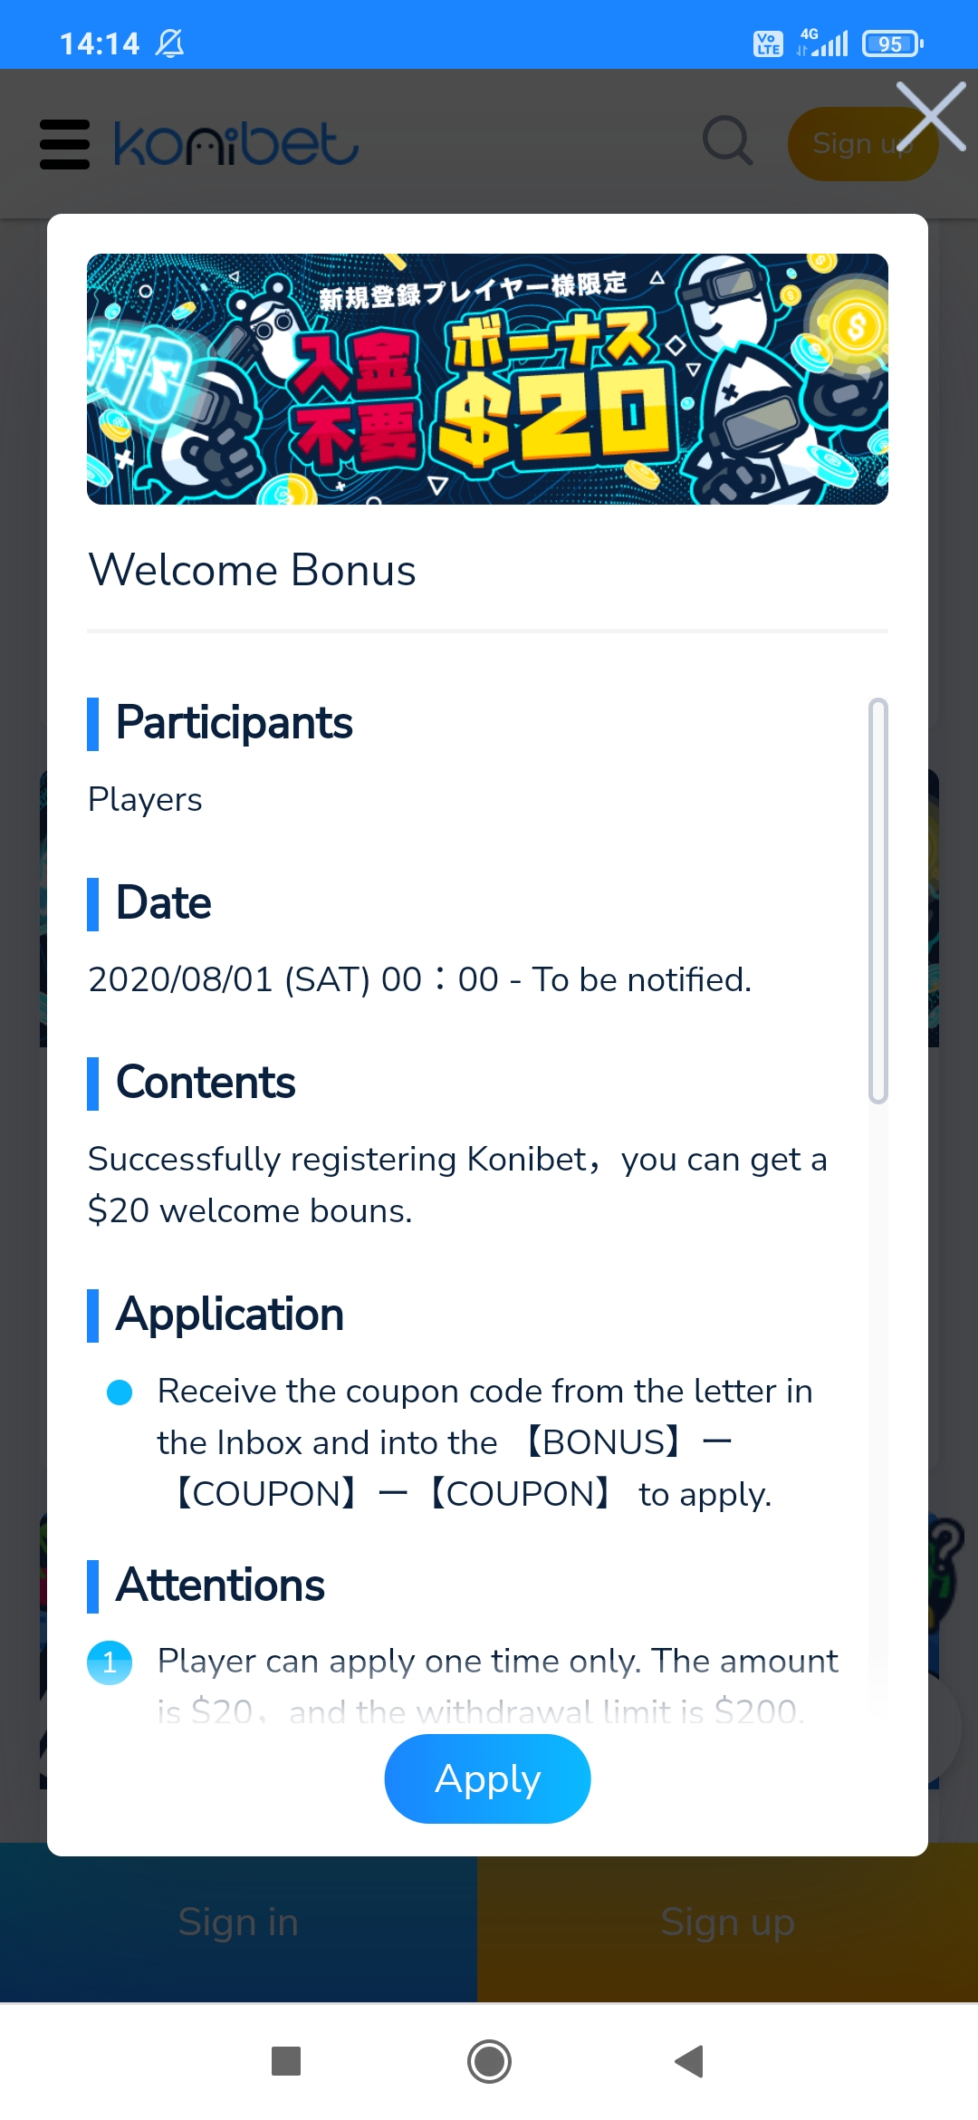The width and height of the screenshot is (978, 2120).
Task: Open the hamburger menu icon
Action: point(65,144)
